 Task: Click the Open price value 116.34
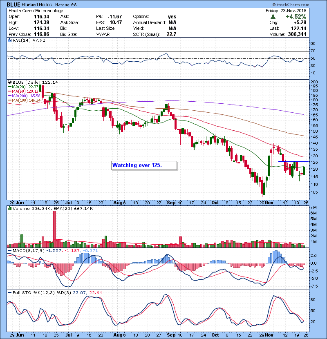pyautogui.click(x=42, y=17)
